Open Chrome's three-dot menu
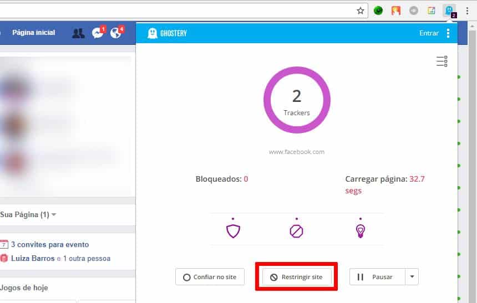Screen dimensions: 477x303 (x=467, y=11)
